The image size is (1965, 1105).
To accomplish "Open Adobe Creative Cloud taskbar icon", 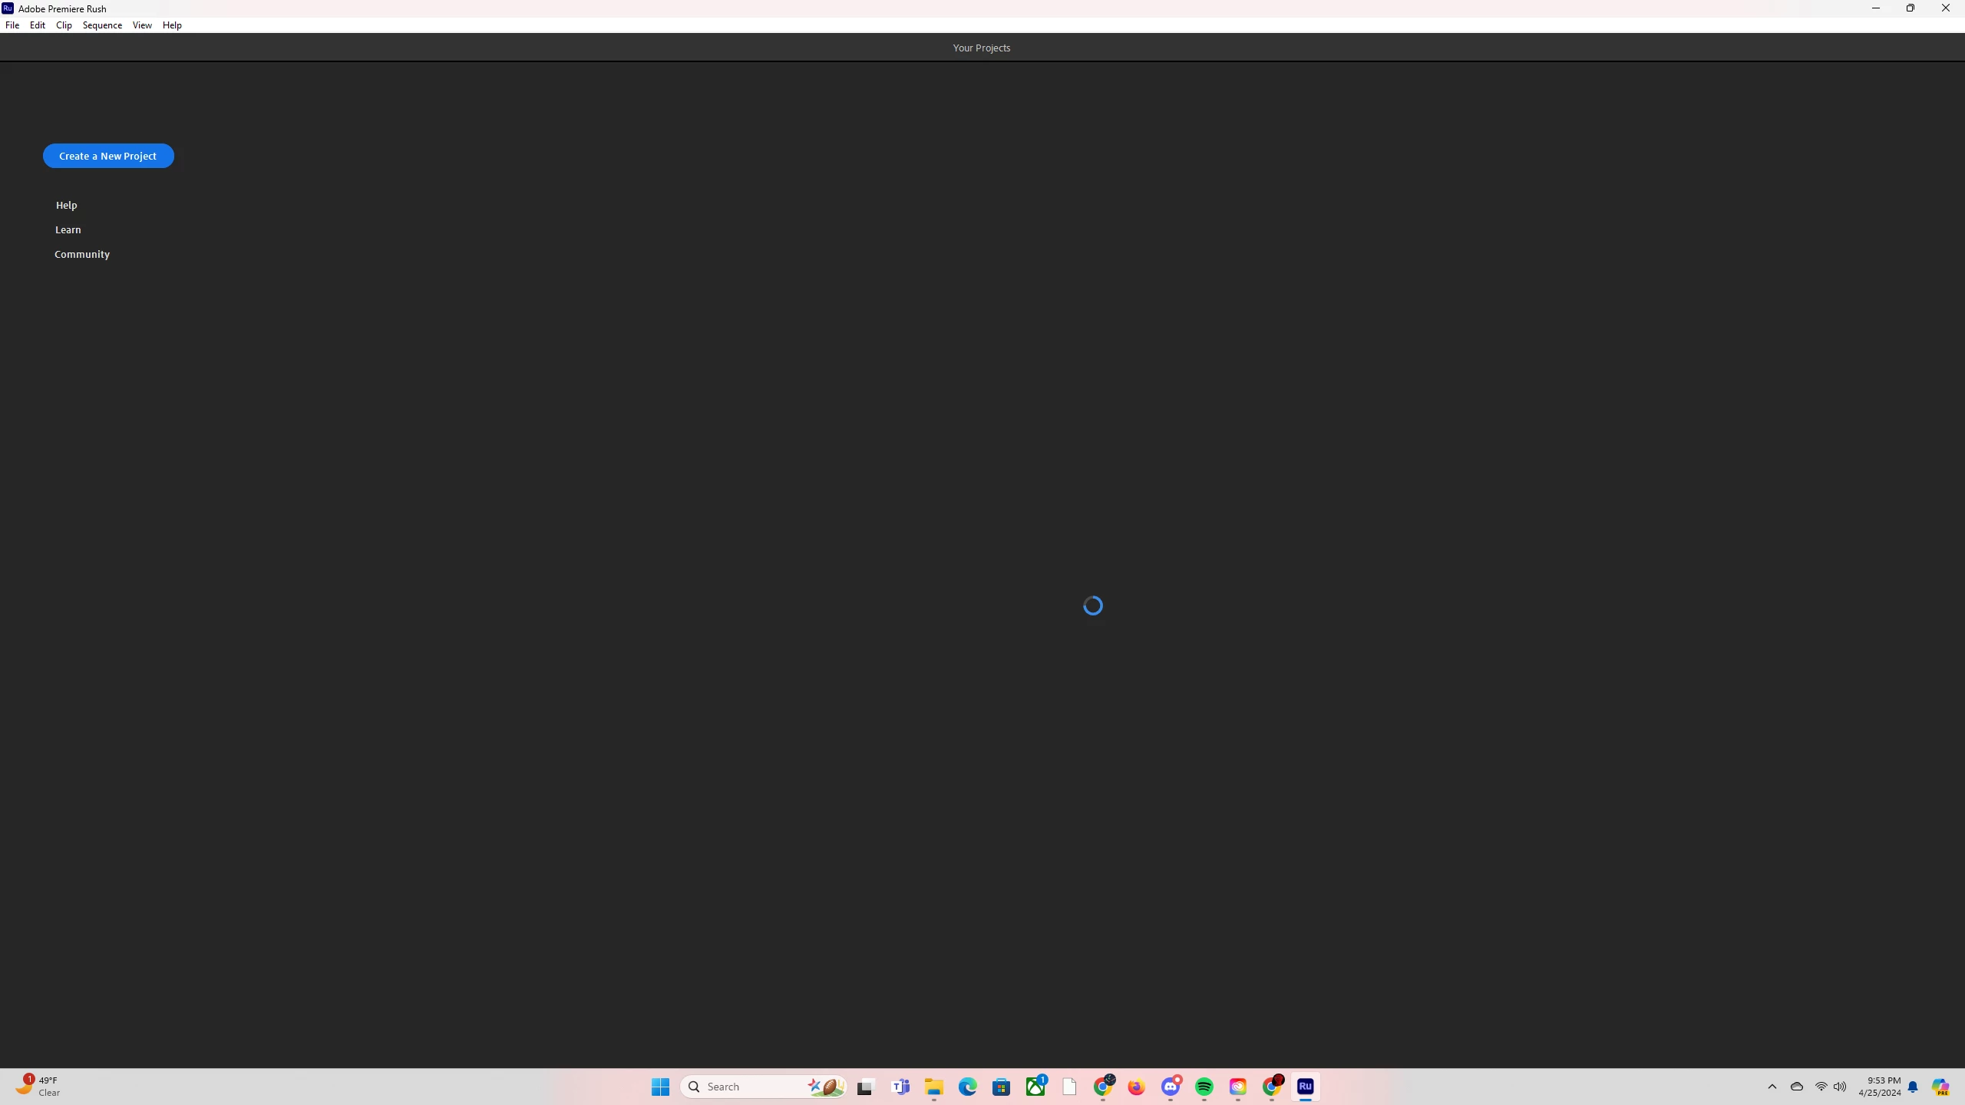I will pyautogui.click(x=1237, y=1087).
